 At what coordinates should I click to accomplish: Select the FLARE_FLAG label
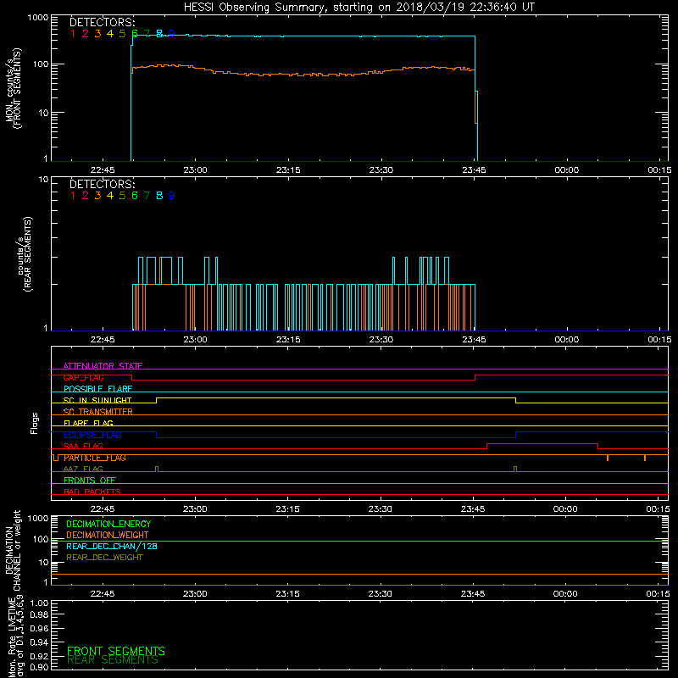[88, 423]
